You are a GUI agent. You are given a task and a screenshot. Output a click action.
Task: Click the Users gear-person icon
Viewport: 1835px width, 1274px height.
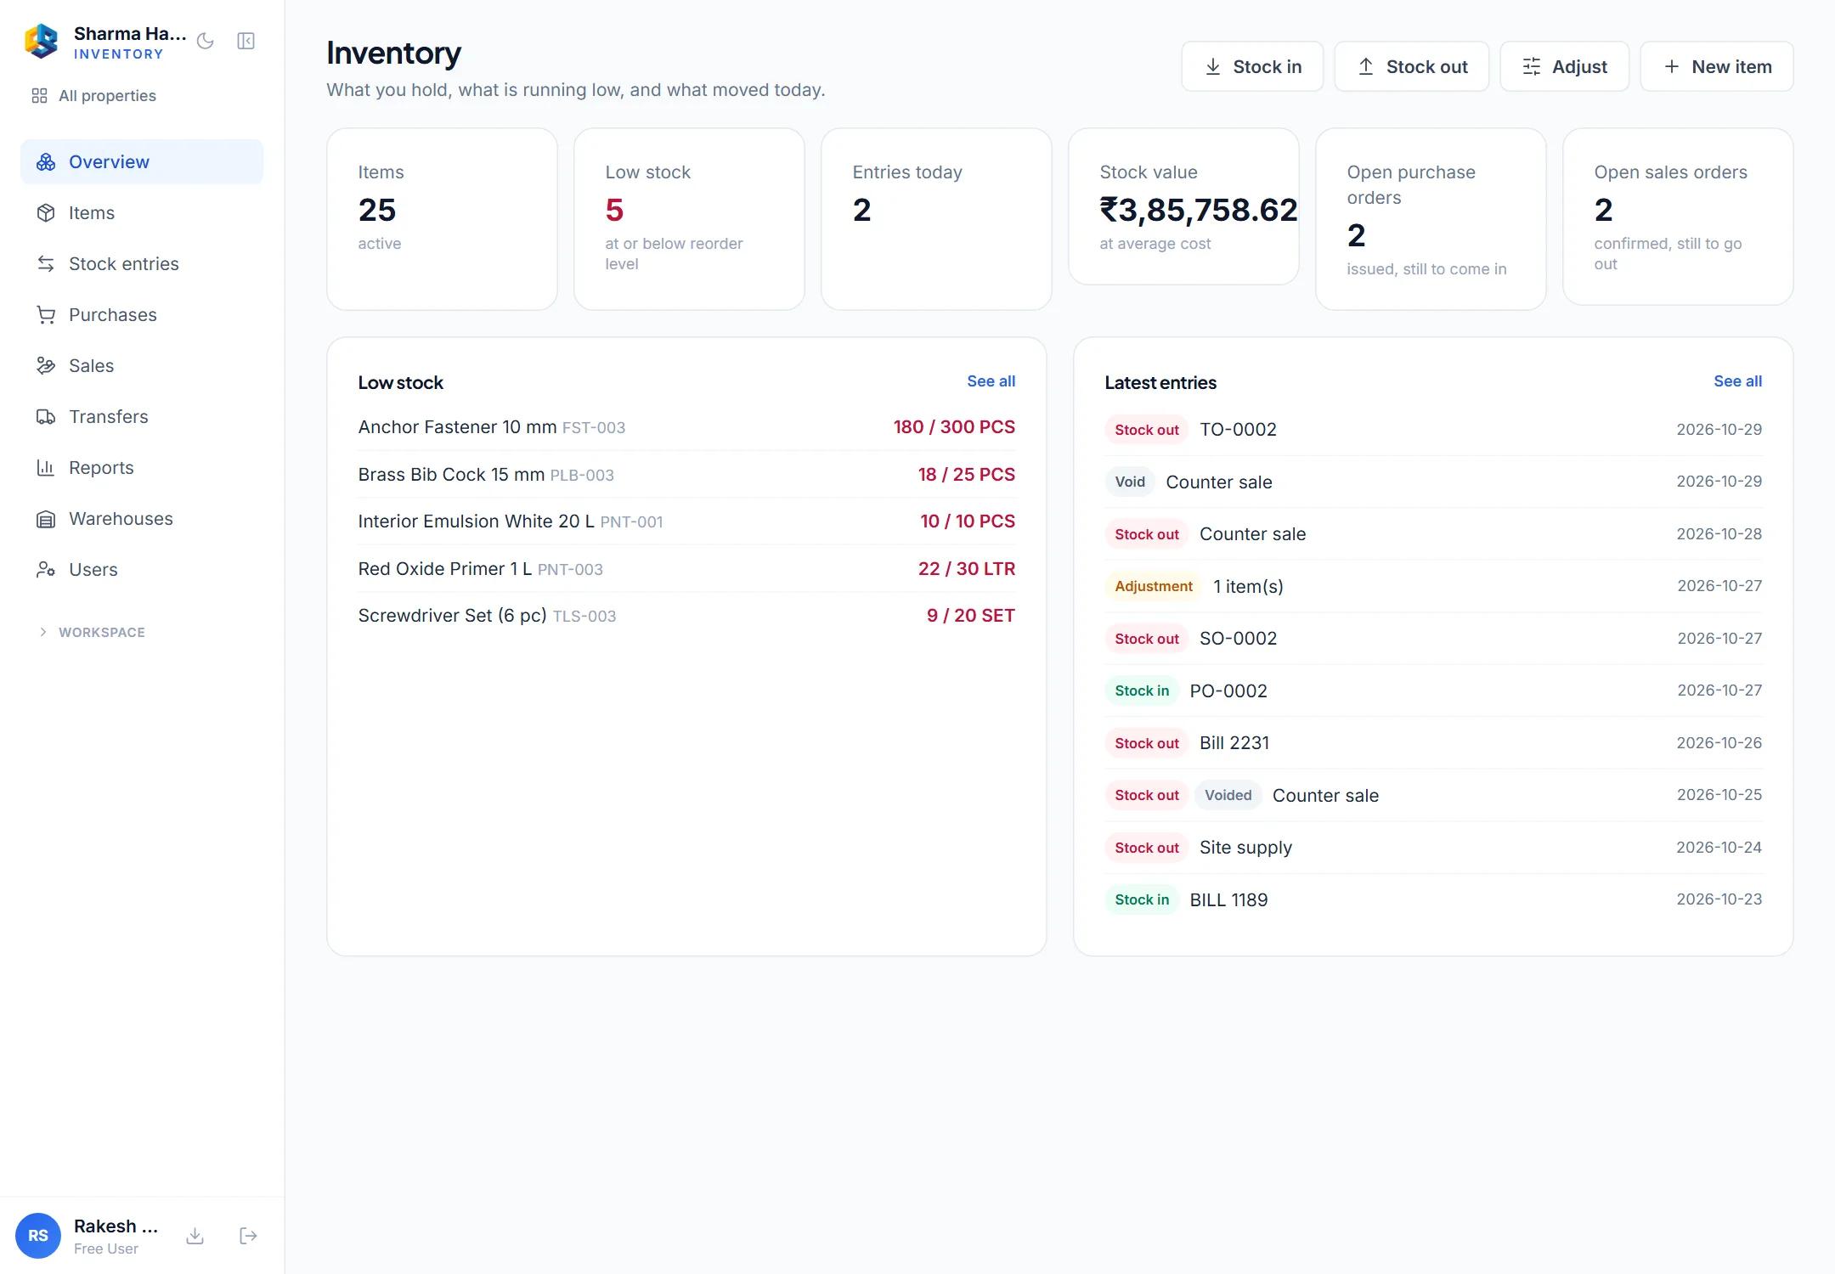(46, 569)
